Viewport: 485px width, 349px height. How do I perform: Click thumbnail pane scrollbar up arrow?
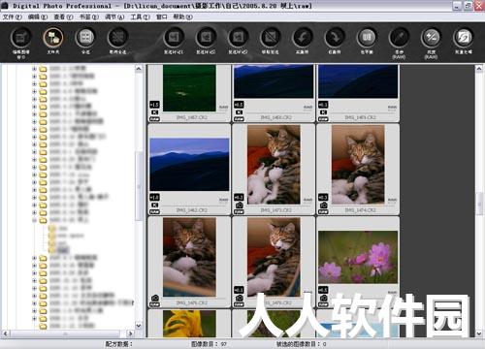click(x=479, y=69)
